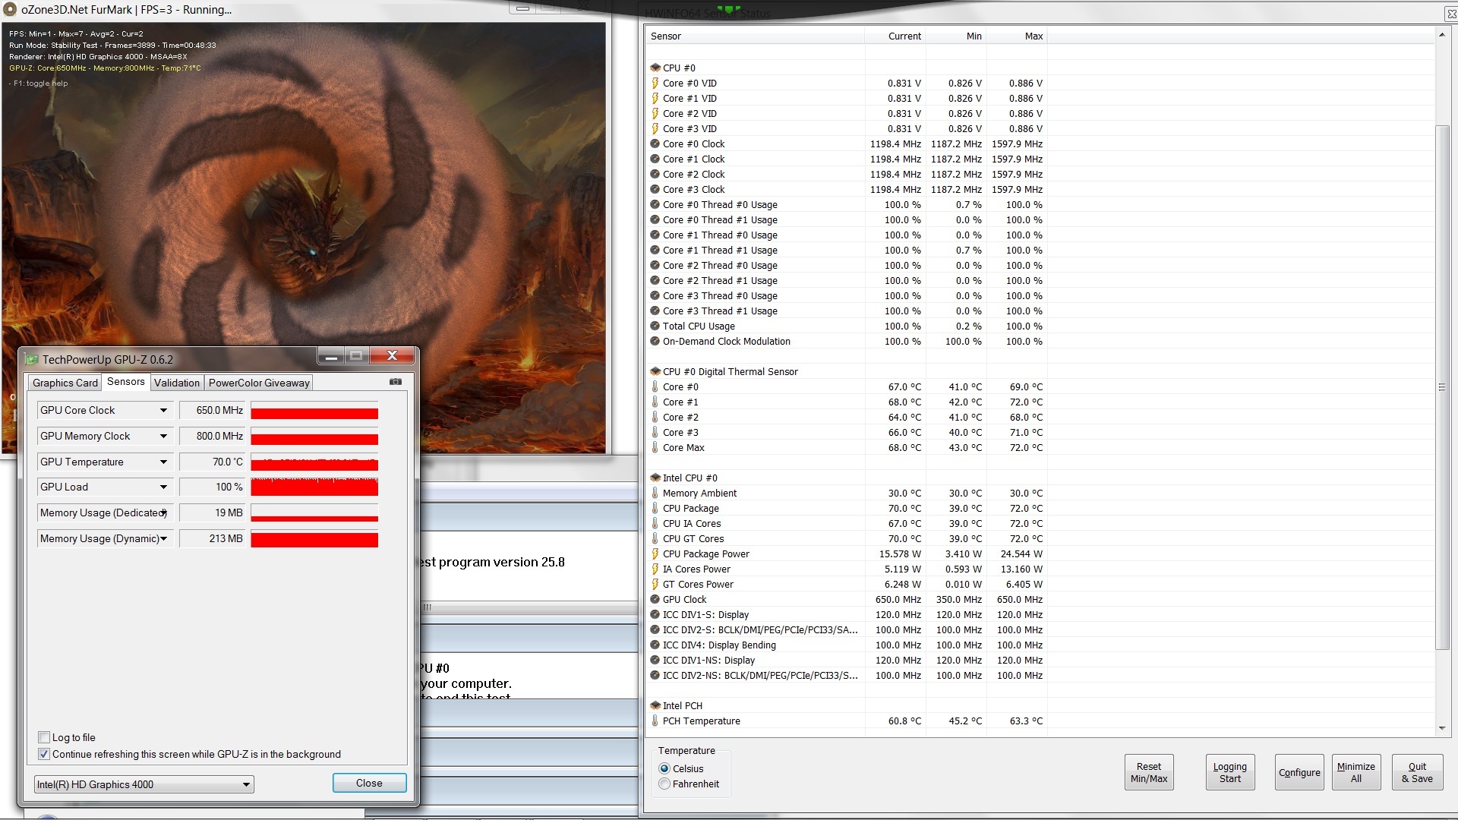This screenshot has width=1458, height=820.
Task: Switch to the Graphics Card tab
Action: tap(65, 383)
